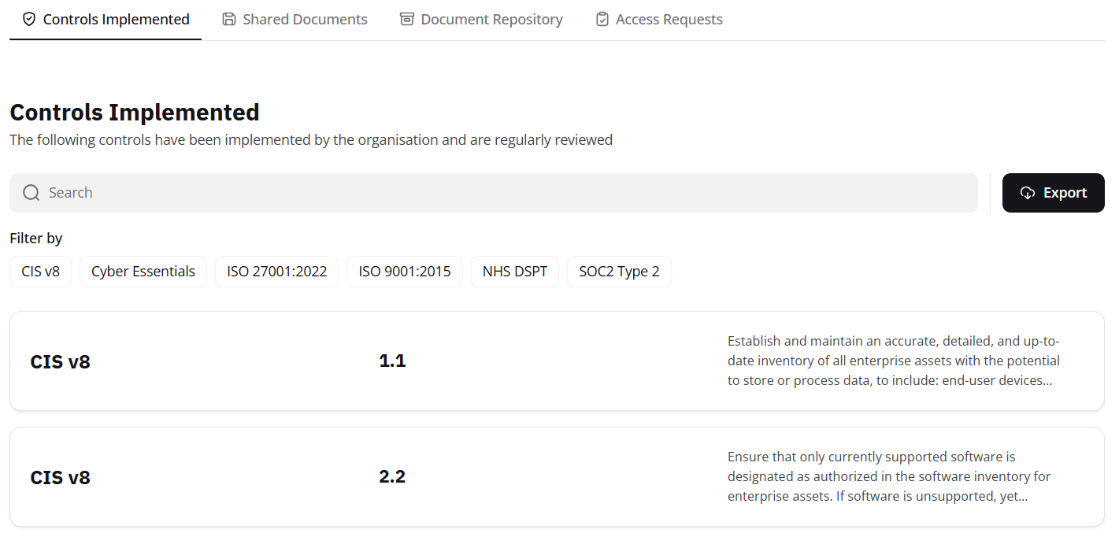Screen dimensions: 1119x533
Task: Toggle the CIS v8 filter chip
Action: (x=40, y=272)
